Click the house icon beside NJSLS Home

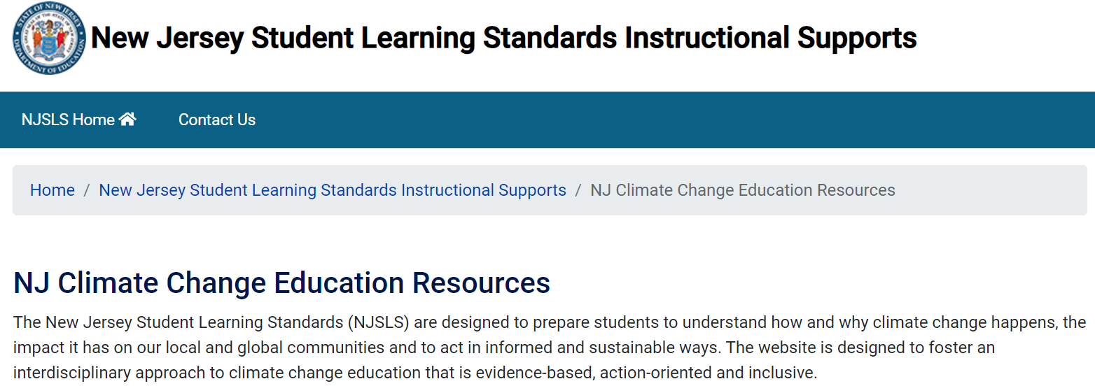point(127,120)
